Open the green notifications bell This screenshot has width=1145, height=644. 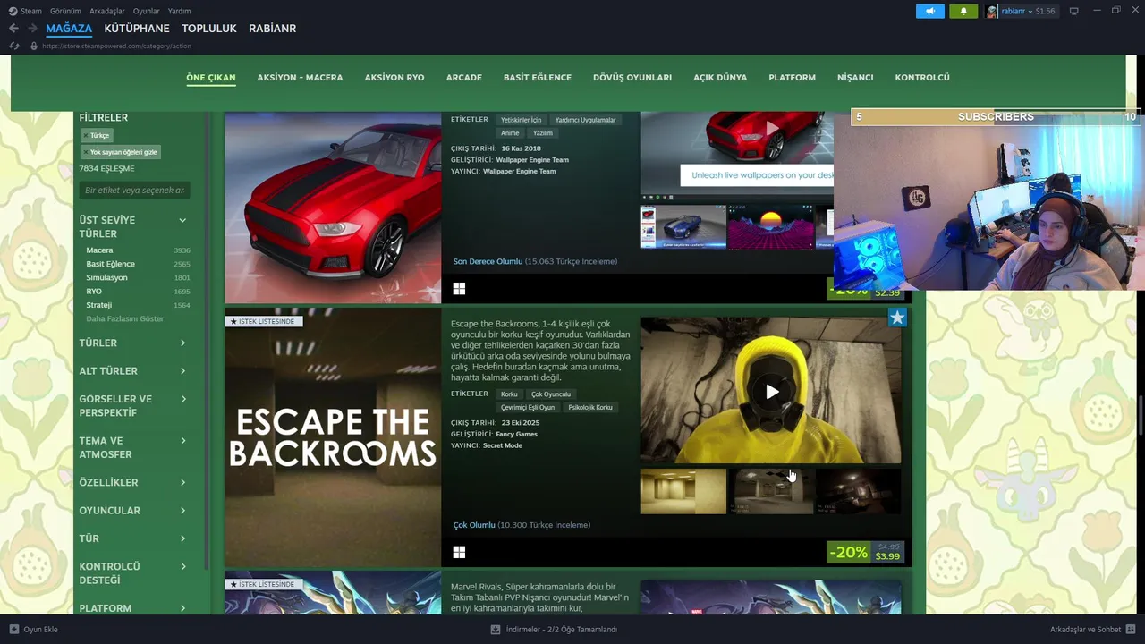(963, 11)
